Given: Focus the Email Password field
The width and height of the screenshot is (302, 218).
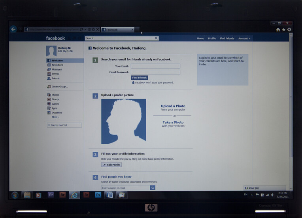Looking at the screenshot, I should click(x=155, y=72).
